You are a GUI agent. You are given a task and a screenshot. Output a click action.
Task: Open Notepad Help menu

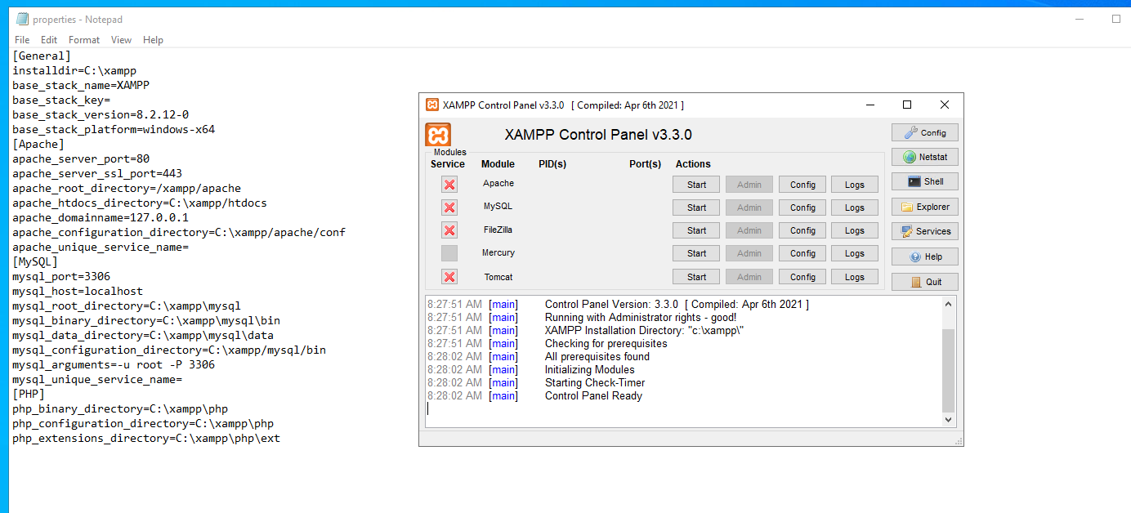tap(153, 40)
